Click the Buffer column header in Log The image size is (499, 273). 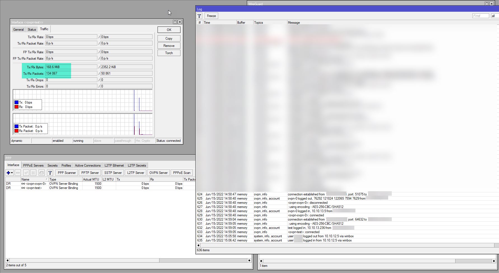tap(245, 23)
